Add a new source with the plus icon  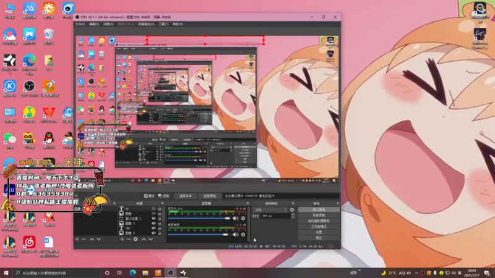pyautogui.click(x=122, y=239)
